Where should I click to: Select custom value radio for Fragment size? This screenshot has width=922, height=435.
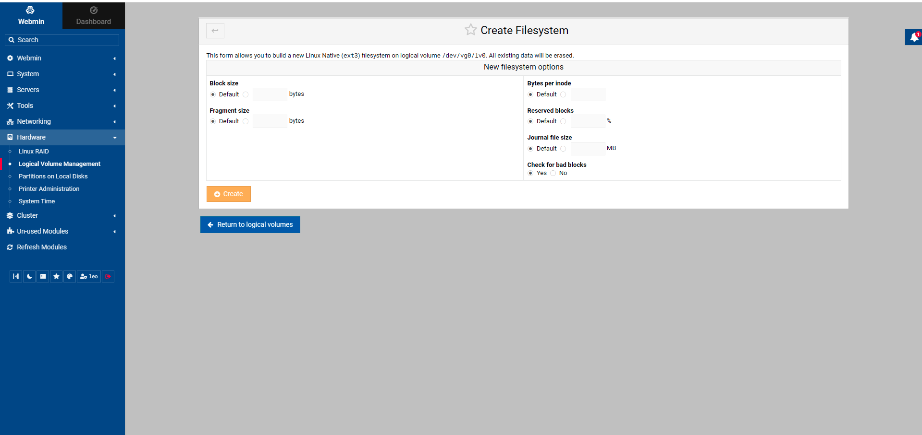246,121
